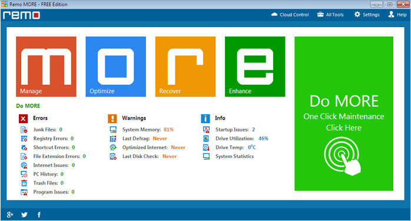Image resolution: width=411 pixels, height=221 pixels.
Task: Click the Last Defrag icon
Action: (113, 138)
